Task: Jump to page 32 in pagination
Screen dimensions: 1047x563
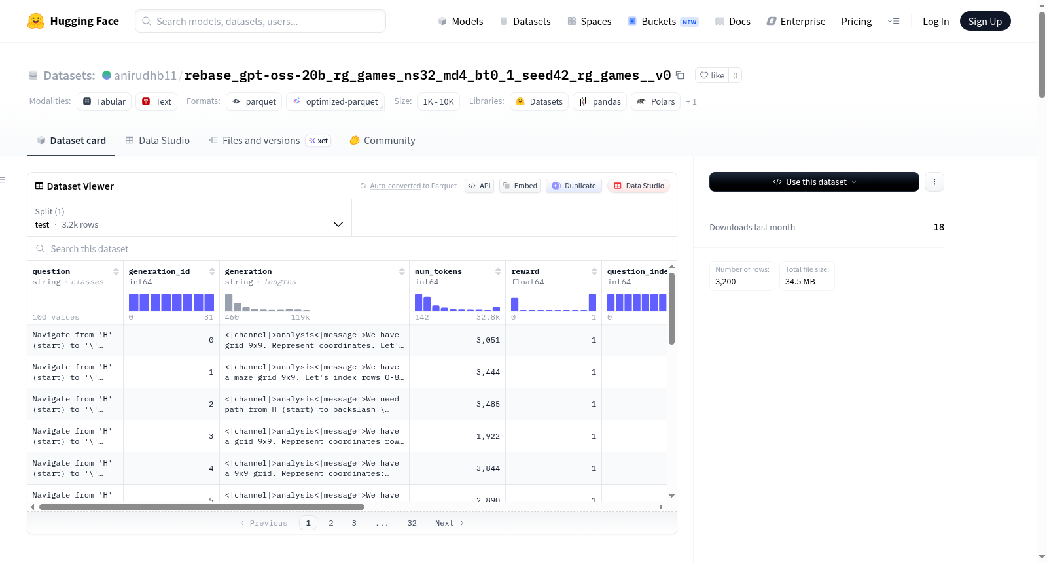Action: tap(412, 523)
